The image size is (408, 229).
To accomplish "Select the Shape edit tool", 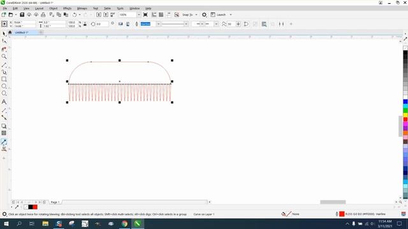I will point(4,41).
